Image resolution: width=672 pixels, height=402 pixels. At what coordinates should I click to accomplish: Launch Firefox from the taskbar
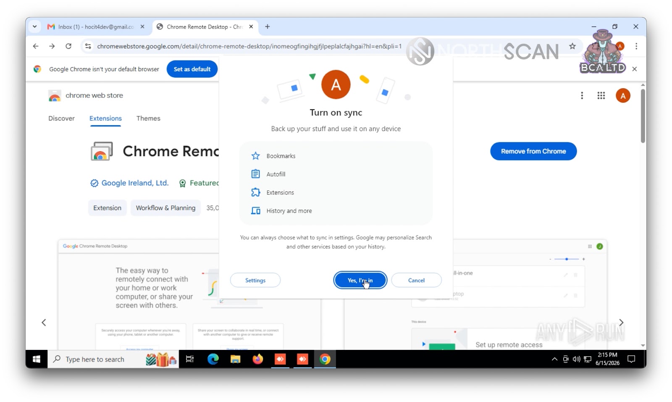point(257,359)
